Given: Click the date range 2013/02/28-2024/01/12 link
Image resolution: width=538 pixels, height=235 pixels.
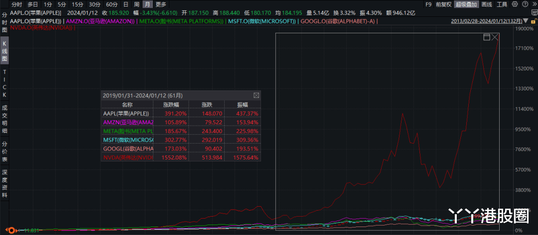Looking at the screenshot, I should click(x=487, y=21).
